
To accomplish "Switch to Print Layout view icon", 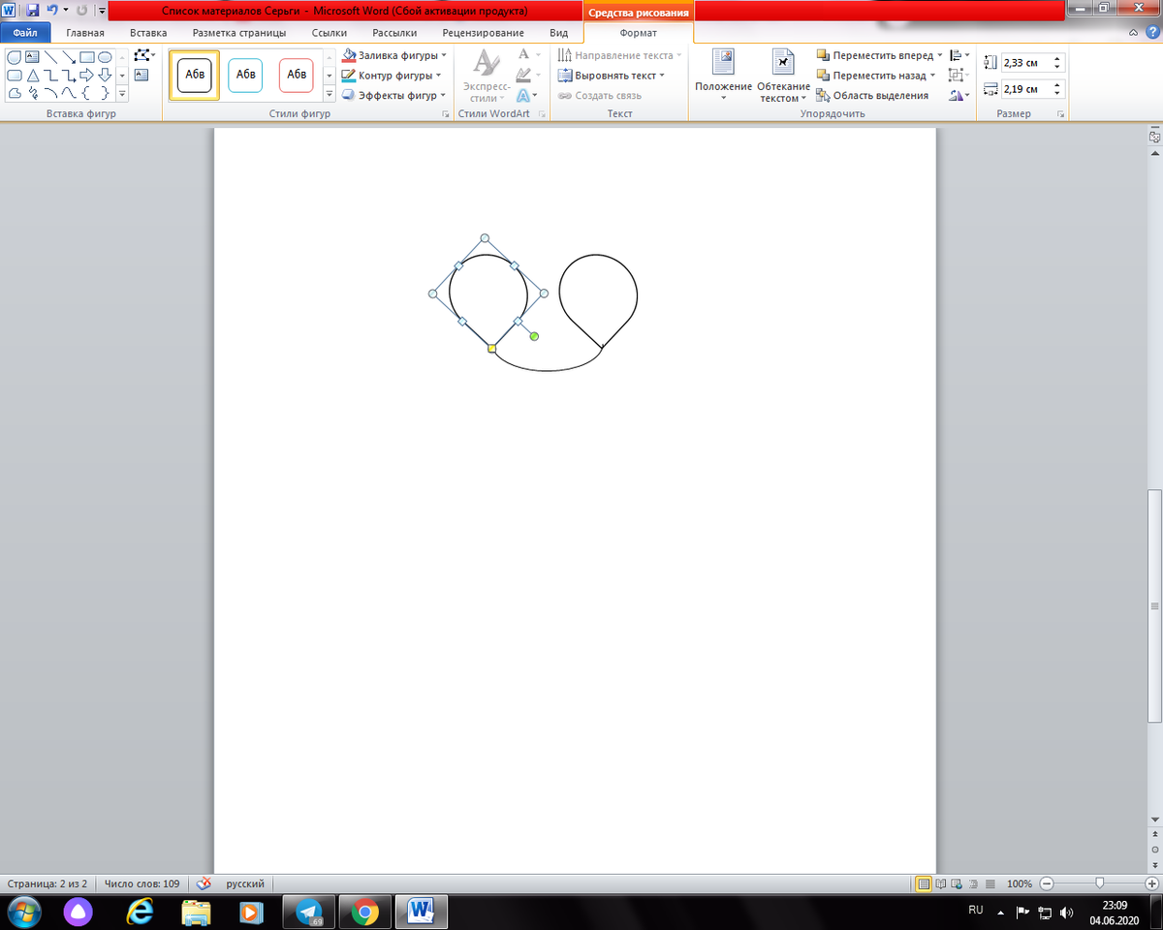I will (924, 883).
